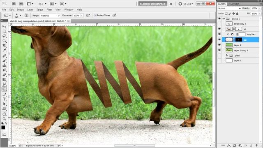
Task: Select the active Burn tool in toolbox
Action: (5, 89)
